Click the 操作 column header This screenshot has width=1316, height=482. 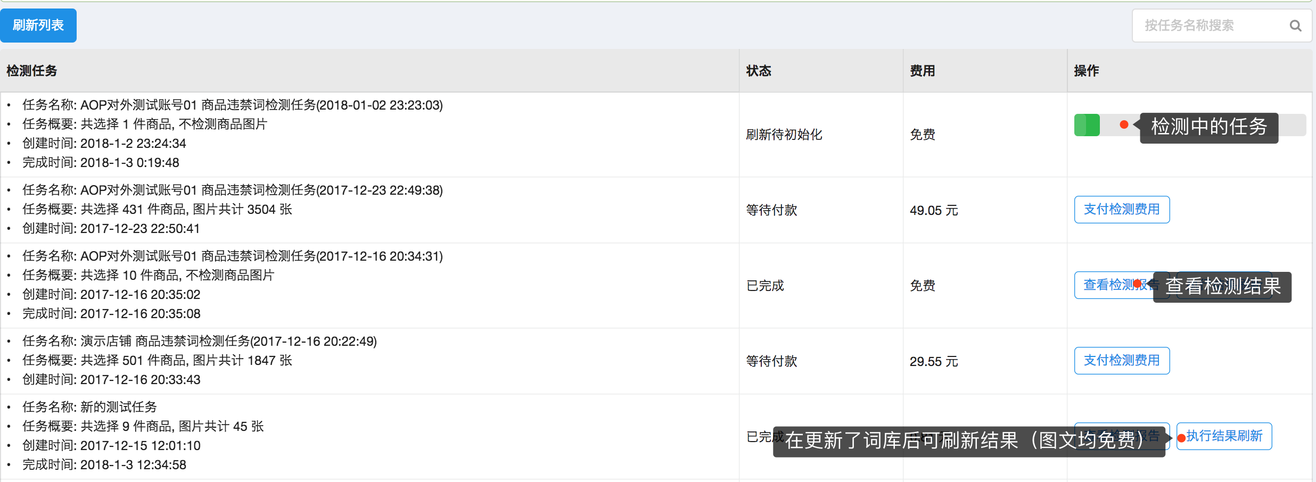click(1087, 71)
